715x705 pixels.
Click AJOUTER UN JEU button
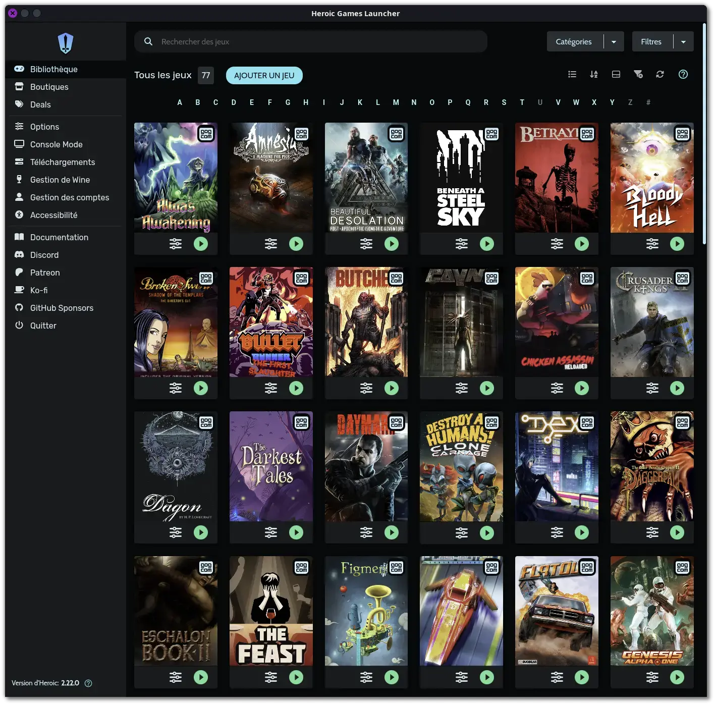[x=264, y=75]
